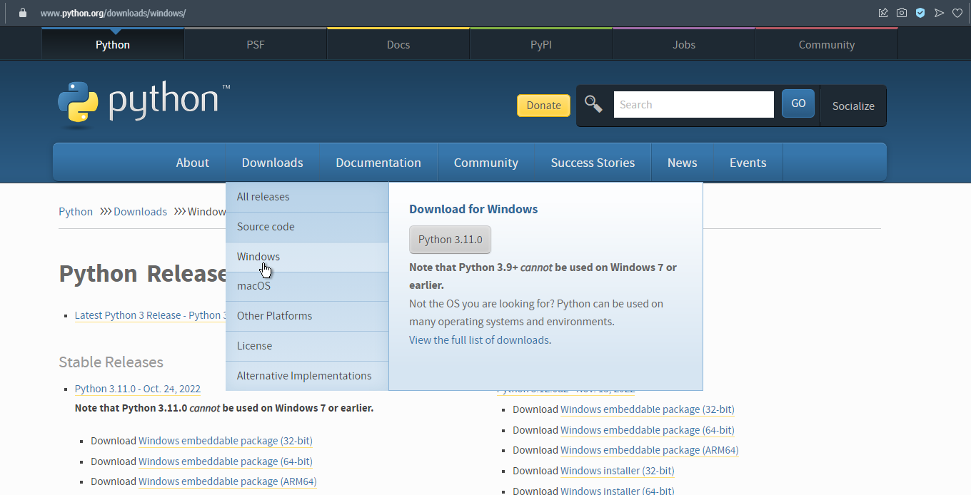Click the padlock site security icon

[23, 13]
